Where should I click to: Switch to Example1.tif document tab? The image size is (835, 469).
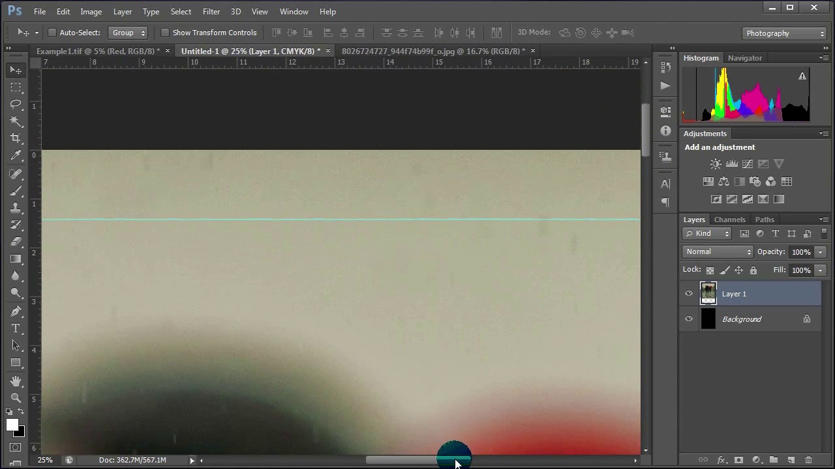pos(98,51)
